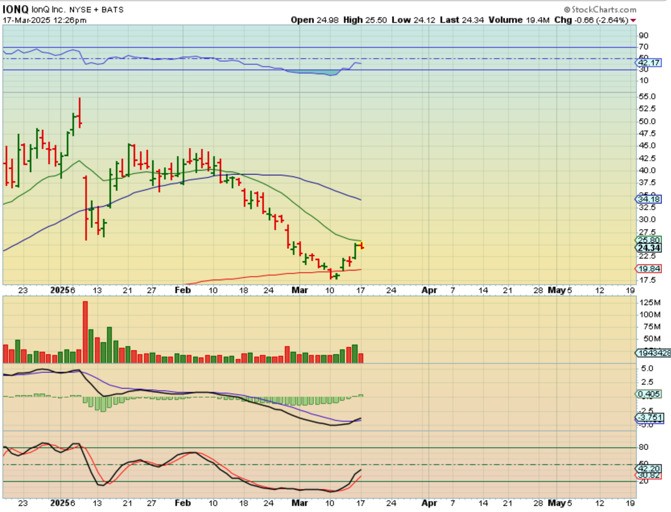Click the 125M volume axis label
Screen dimensions: 671x512
tap(650, 302)
